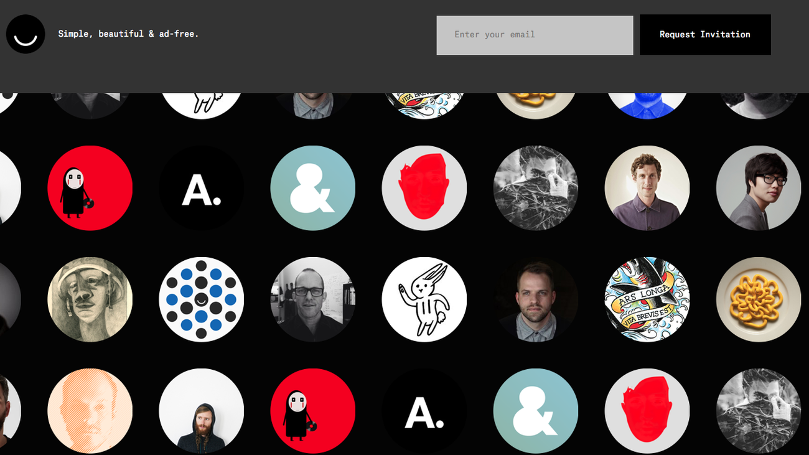Open red face avatar above the rabbit drawing

[x=424, y=188]
